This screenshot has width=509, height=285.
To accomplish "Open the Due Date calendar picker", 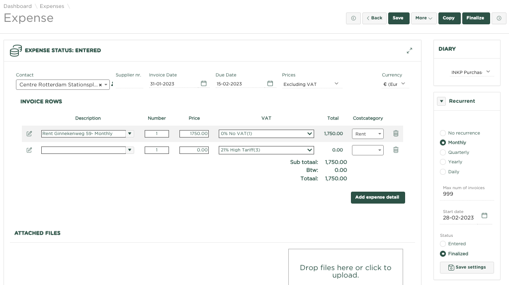I will click(x=270, y=84).
